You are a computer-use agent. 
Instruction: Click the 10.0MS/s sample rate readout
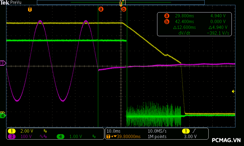[157, 131]
